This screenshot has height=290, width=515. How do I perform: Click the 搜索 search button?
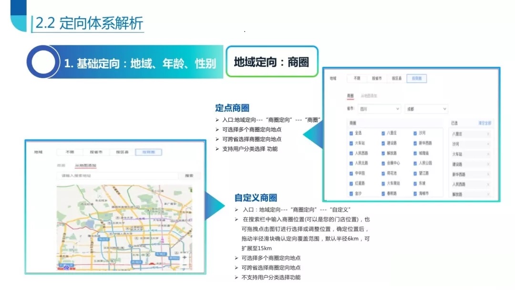(x=189, y=176)
